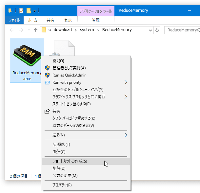Choose コピー(C) from the menu
Viewport: 200px width, 193px height.
(86, 152)
